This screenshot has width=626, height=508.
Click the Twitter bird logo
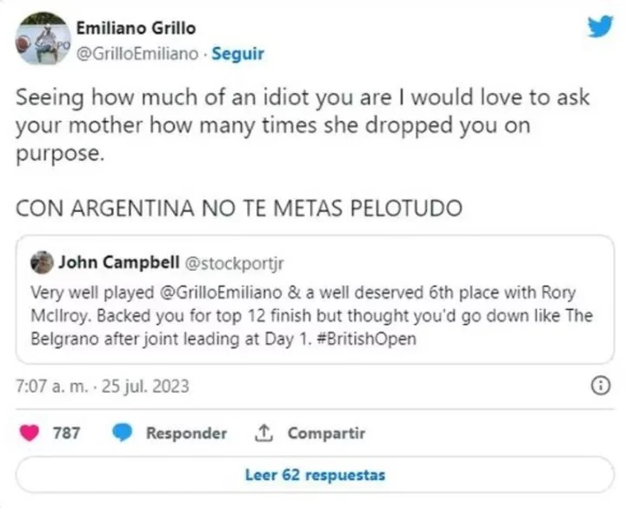[600, 26]
